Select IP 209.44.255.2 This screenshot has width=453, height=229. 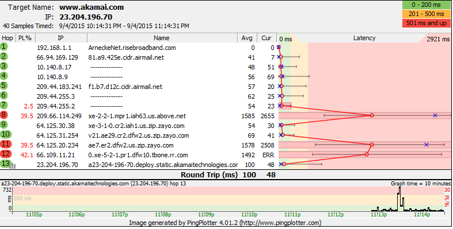click(56, 106)
